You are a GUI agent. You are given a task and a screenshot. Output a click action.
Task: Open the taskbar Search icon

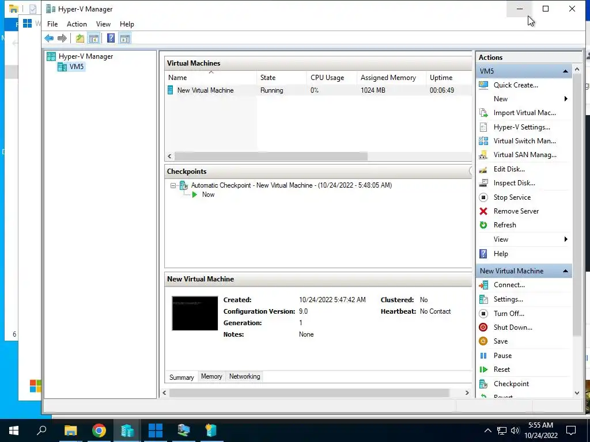click(41, 430)
